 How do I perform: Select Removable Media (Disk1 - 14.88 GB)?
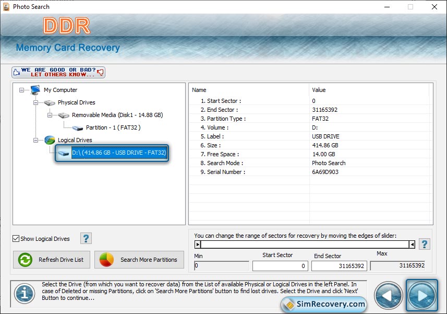(x=117, y=115)
